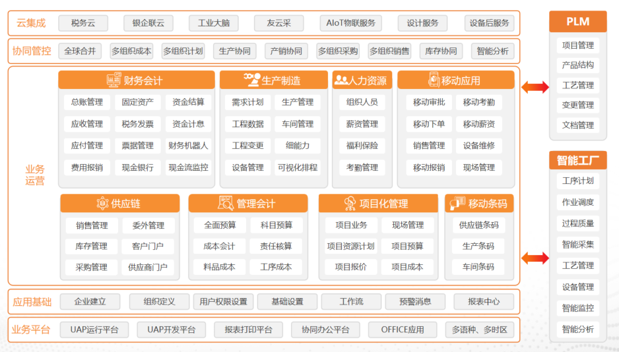Image resolution: width=619 pixels, height=352 pixels.
Task: Select 多组织销售 module
Action: click(389, 51)
